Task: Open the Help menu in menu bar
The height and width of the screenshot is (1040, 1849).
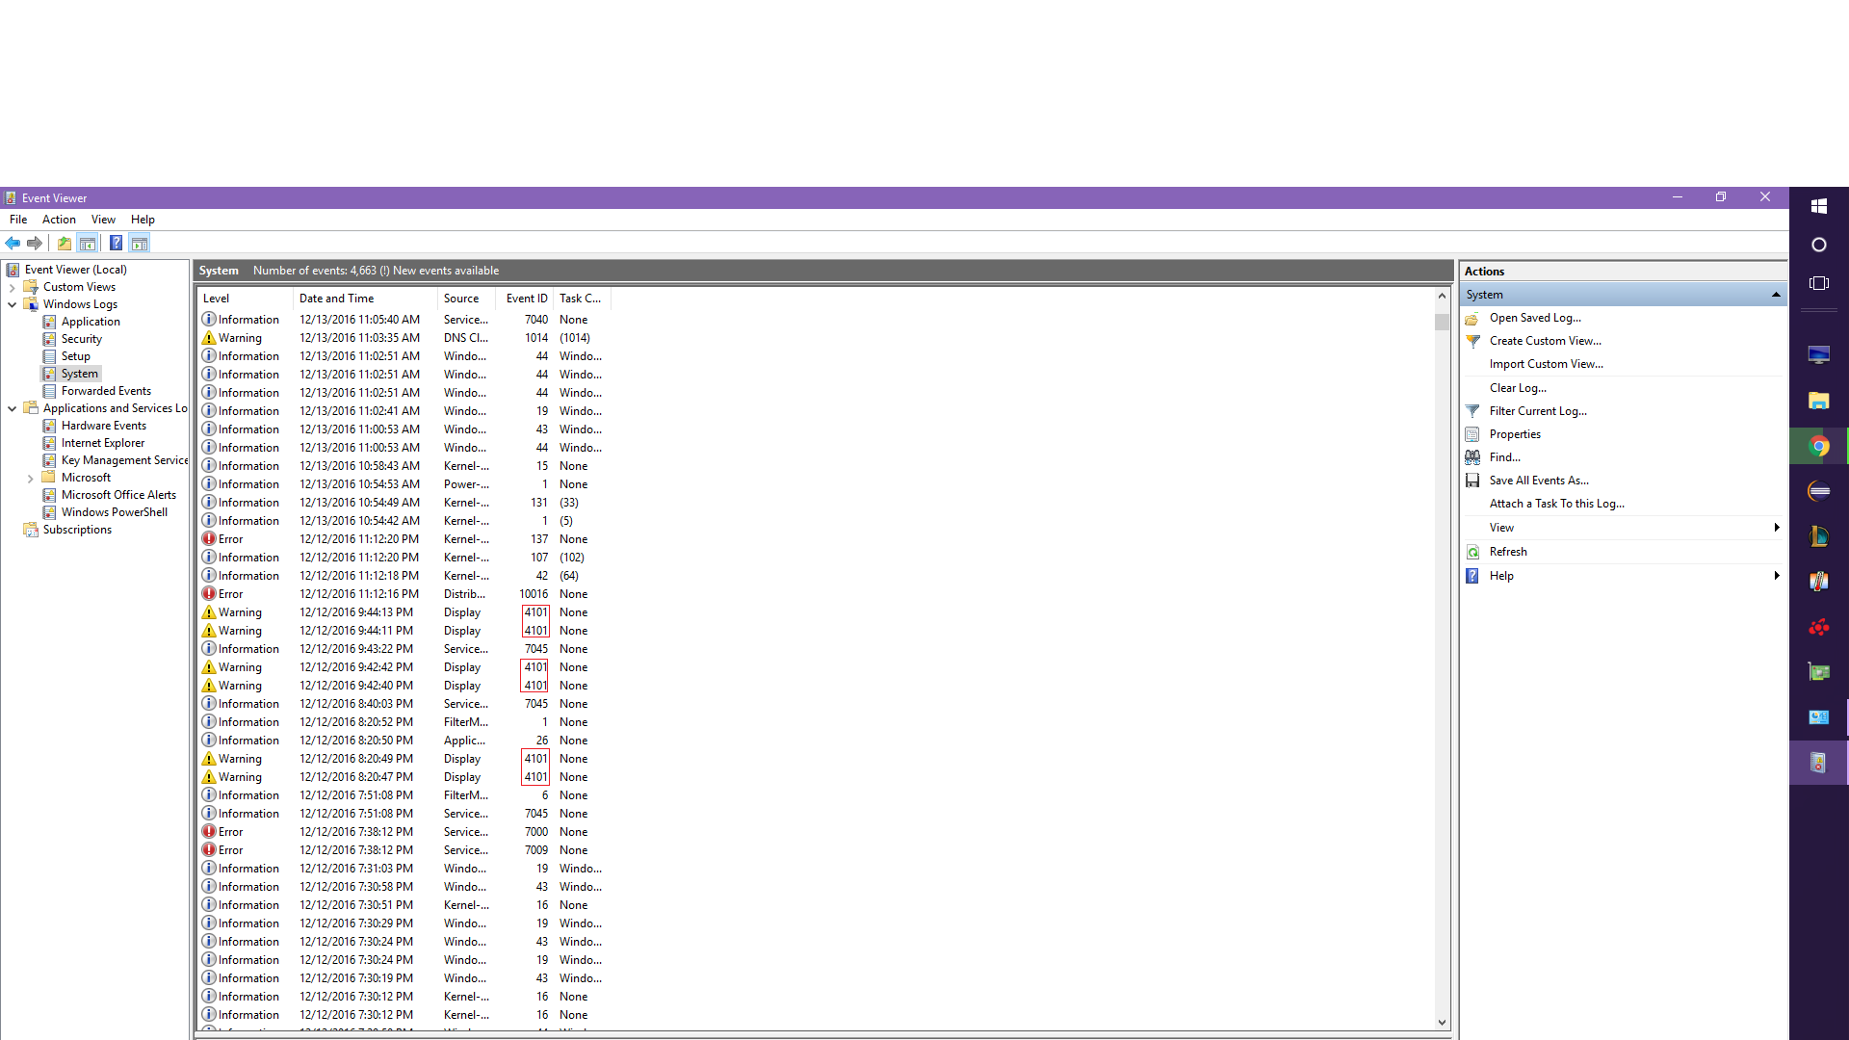Action: point(143,220)
